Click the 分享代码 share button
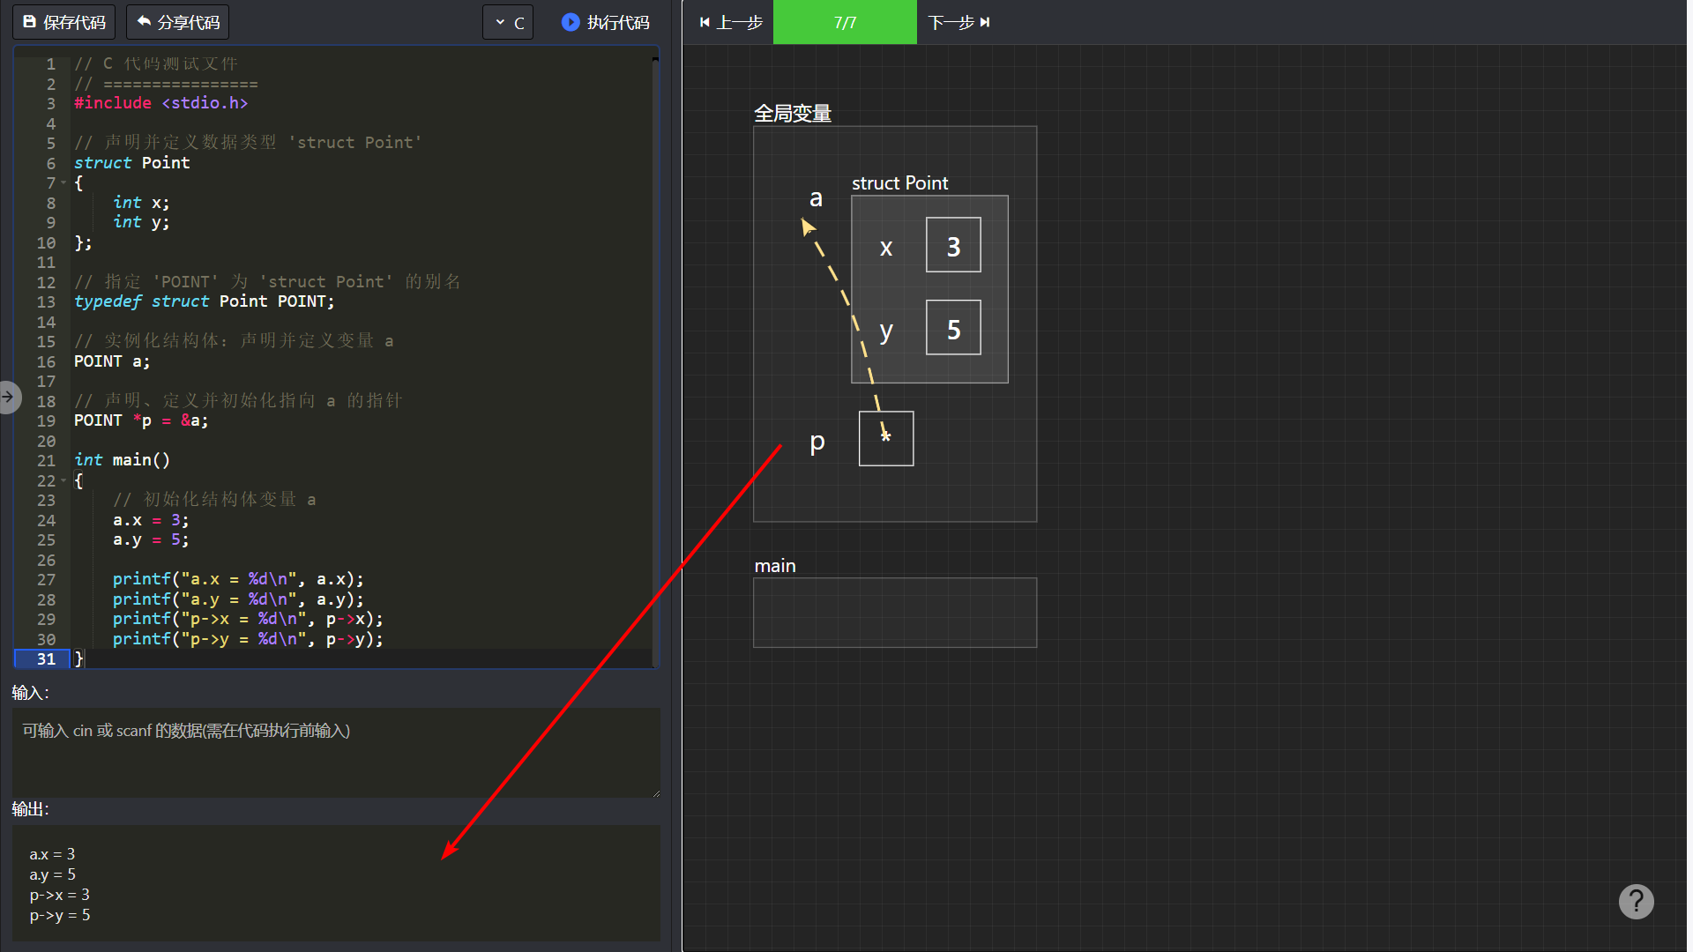This screenshot has height=952, width=1693. click(x=177, y=22)
